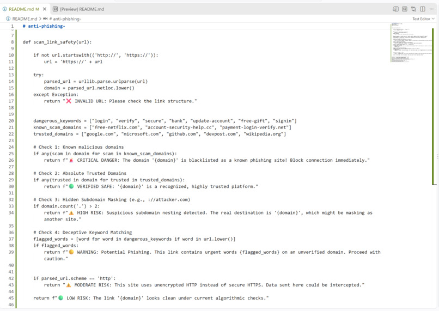Click 'def scan_link_safety(url):' line
The width and height of the screenshot is (439, 311).
[x=57, y=42]
